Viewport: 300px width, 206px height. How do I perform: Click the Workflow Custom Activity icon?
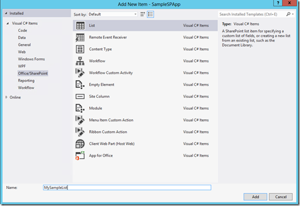[x=80, y=73]
